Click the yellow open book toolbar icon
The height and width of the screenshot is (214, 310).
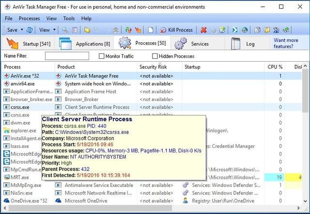tap(267, 30)
